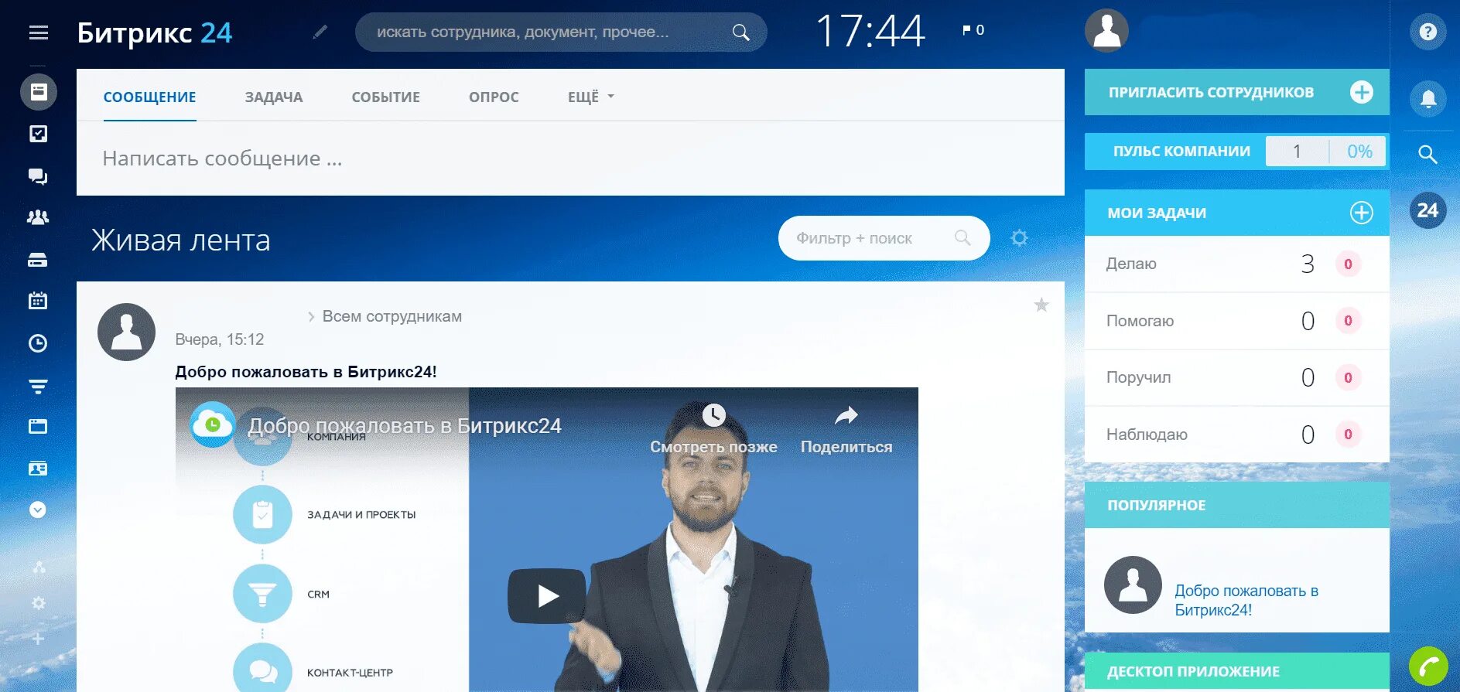Click the 17:44 work time clock
1460x692 pixels.
pos(870,32)
